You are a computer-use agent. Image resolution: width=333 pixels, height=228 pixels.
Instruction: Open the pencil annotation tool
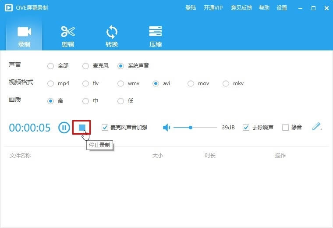316,126
